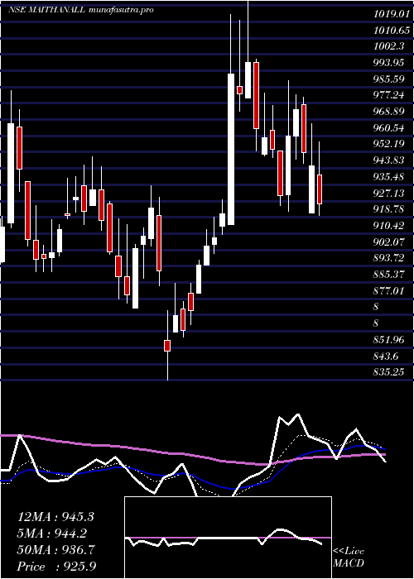Screen dimensions: 414x579
Task: Click the 5MA : 944.2 readout
Action: [x=52, y=534]
